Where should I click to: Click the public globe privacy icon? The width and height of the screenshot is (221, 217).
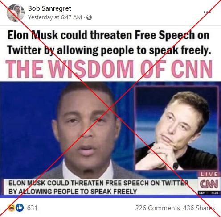(89, 17)
